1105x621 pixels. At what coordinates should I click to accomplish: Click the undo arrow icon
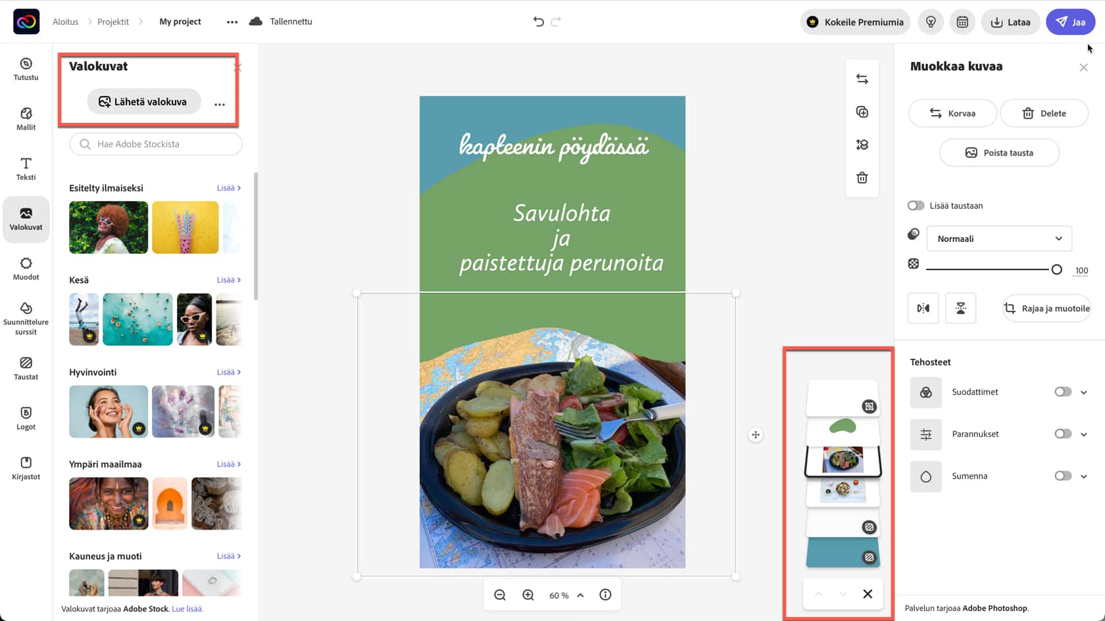click(x=538, y=22)
